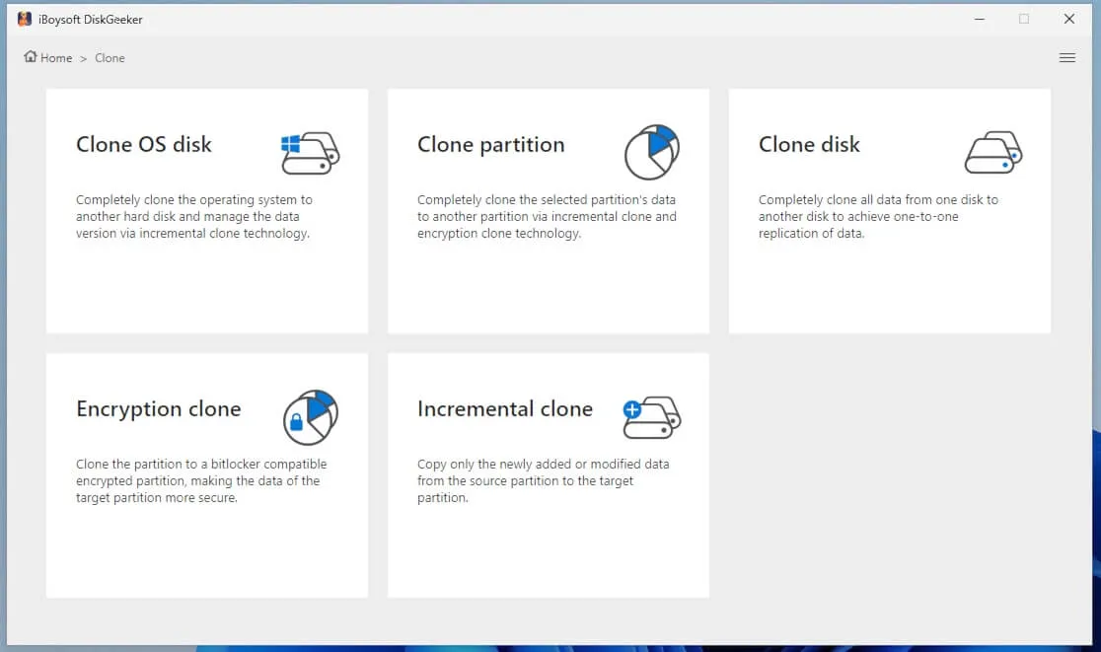Click the iBoysoft DiskGeeker window title text
Screen dimensions: 1101x652
(91, 20)
